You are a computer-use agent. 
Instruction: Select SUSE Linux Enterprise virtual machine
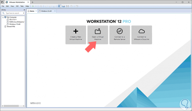[17, 22]
